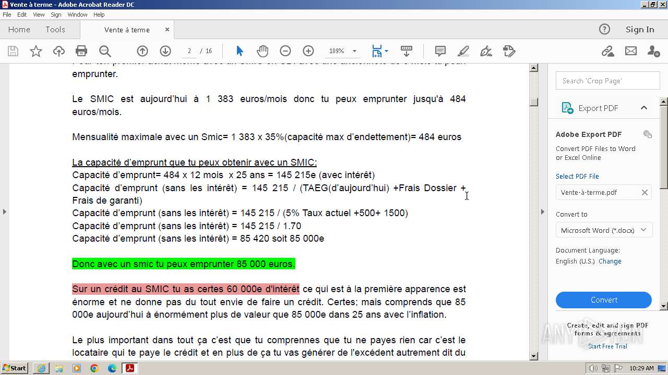Screen dimensions: 668x375
Task: Click the share with others person icon
Action: (x=653, y=51)
